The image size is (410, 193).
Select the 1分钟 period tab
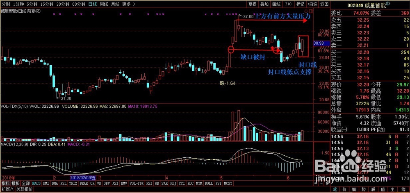[x=18, y=4]
